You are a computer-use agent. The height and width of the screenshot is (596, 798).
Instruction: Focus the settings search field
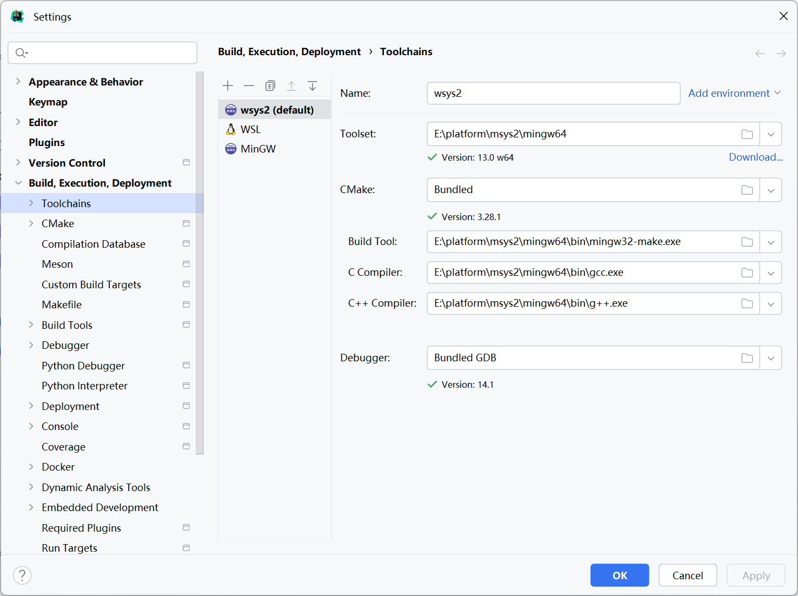(102, 52)
